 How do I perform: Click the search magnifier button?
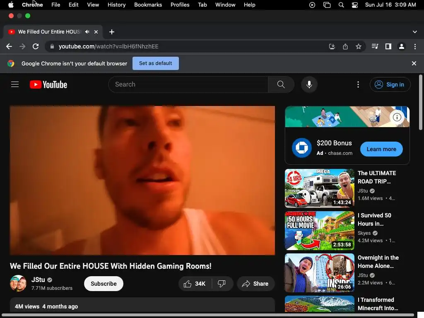click(281, 84)
